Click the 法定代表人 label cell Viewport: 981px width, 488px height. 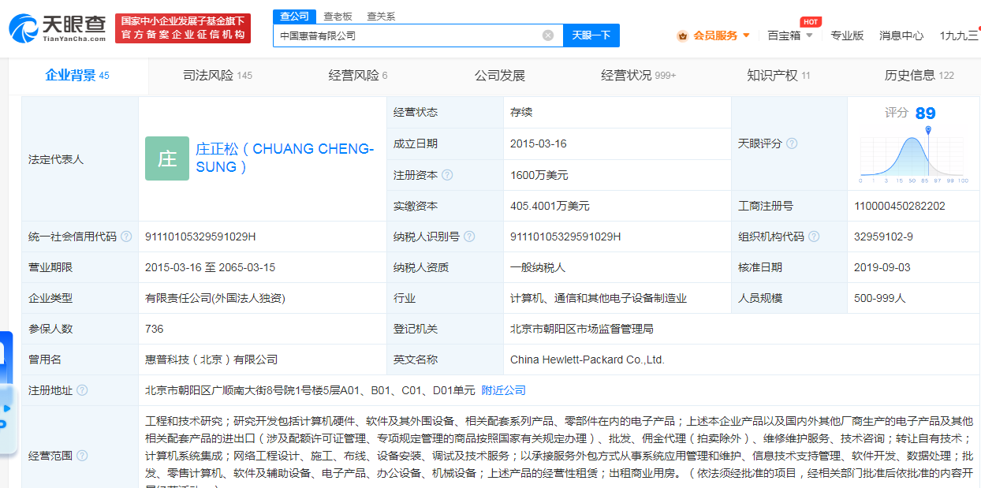[80, 159]
